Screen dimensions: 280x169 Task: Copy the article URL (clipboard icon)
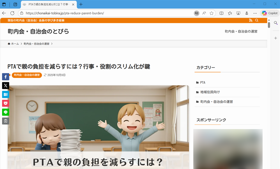click(x=5, y=121)
